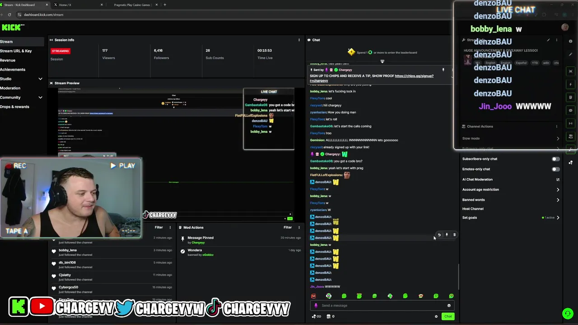The width and height of the screenshot is (578, 325).
Task: Open Achievements in the sidebar
Action: [13, 70]
